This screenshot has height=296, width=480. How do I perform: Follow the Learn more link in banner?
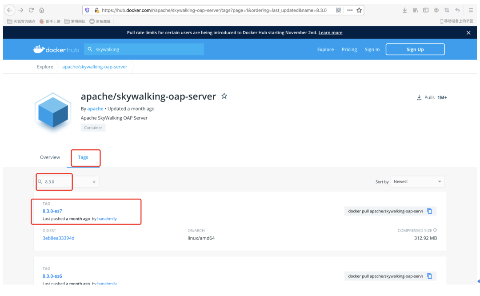(x=330, y=33)
